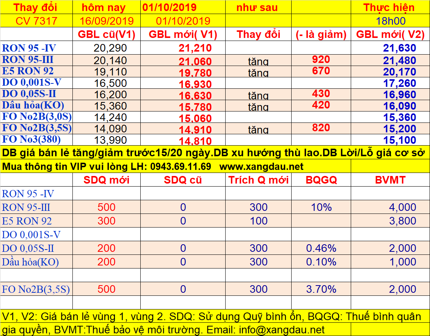Click the date '16/09/2019' cell

107,21
